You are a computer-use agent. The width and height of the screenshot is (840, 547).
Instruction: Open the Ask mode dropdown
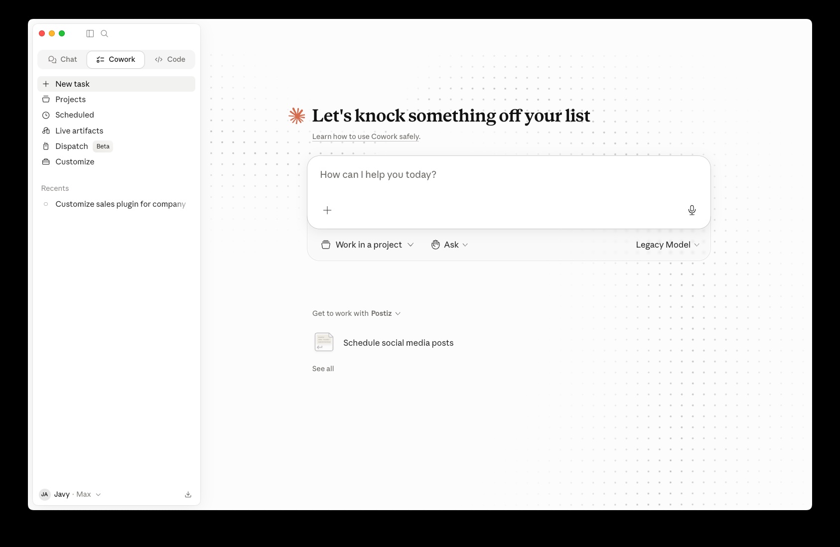click(x=450, y=245)
